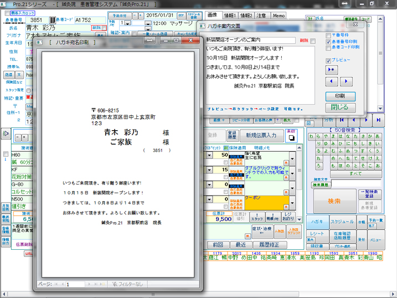Click the small plus button in the left treatment panel
The width and height of the screenshot is (397, 298).
point(24,137)
